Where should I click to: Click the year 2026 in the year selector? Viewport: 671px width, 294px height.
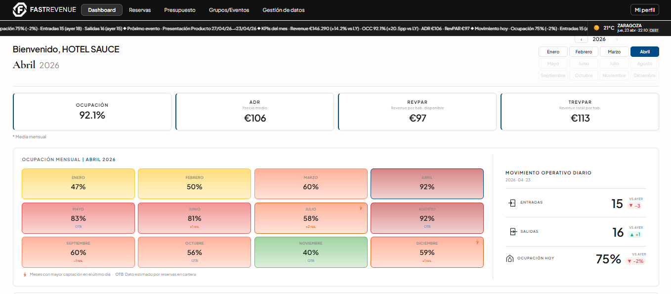(x=599, y=39)
